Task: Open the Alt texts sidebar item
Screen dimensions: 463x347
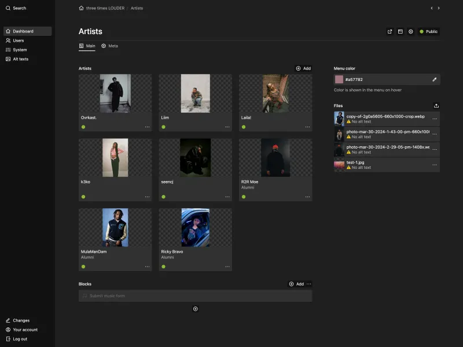Action: (20, 59)
